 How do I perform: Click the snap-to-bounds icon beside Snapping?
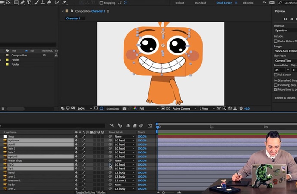126,3
